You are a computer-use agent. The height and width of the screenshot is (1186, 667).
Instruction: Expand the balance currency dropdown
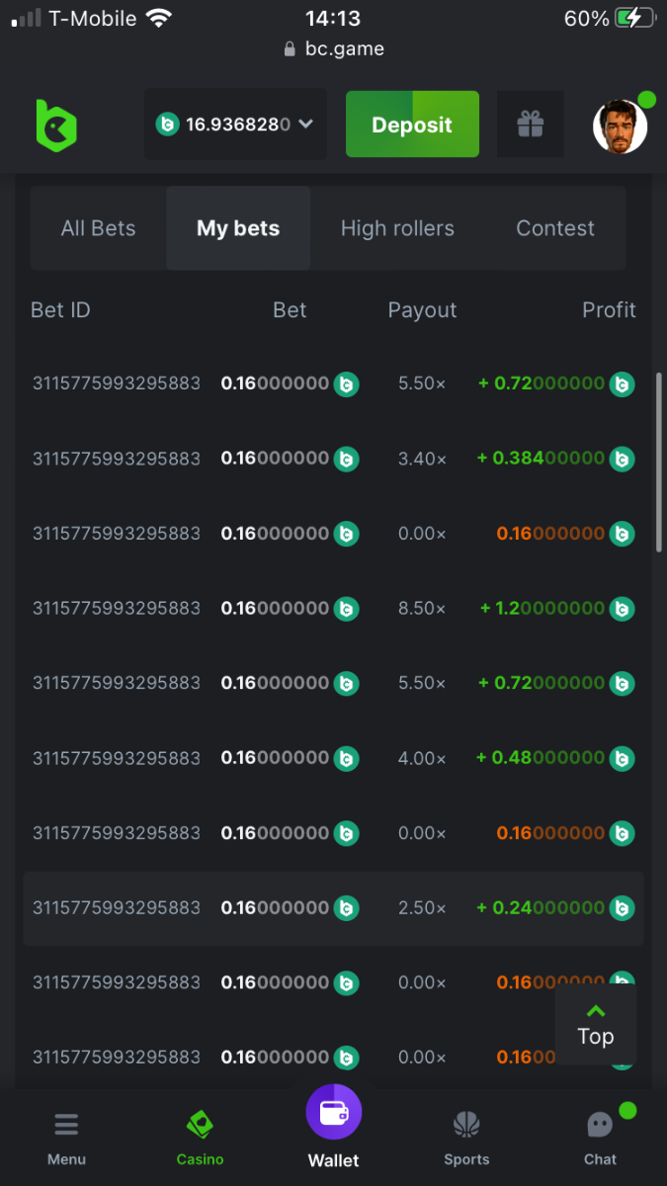[304, 125]
